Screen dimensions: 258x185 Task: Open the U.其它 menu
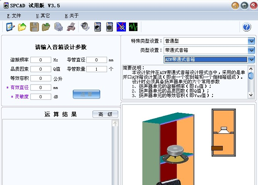tap(43, 16)
